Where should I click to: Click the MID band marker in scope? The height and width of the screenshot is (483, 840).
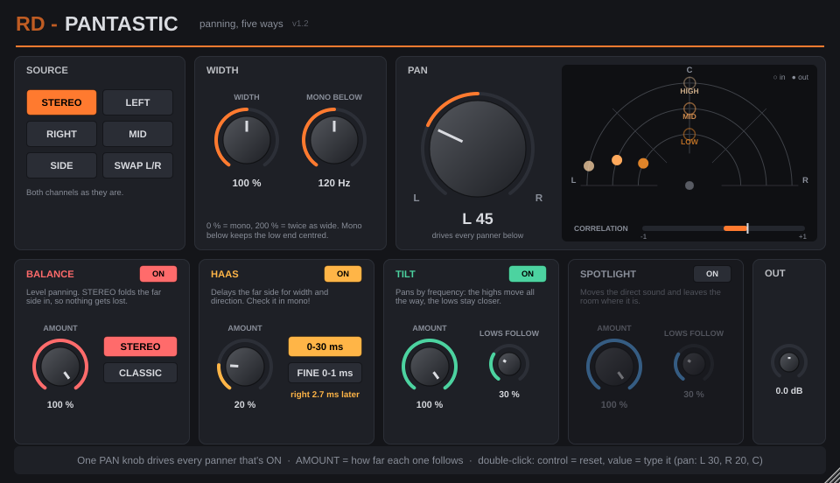coord(689,108)
